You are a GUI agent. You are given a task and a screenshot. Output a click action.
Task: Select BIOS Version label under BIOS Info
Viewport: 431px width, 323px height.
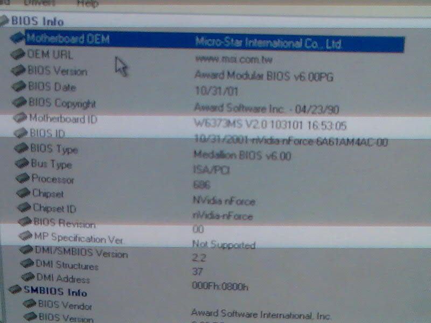pyautogui.click(x=58, y=71)
